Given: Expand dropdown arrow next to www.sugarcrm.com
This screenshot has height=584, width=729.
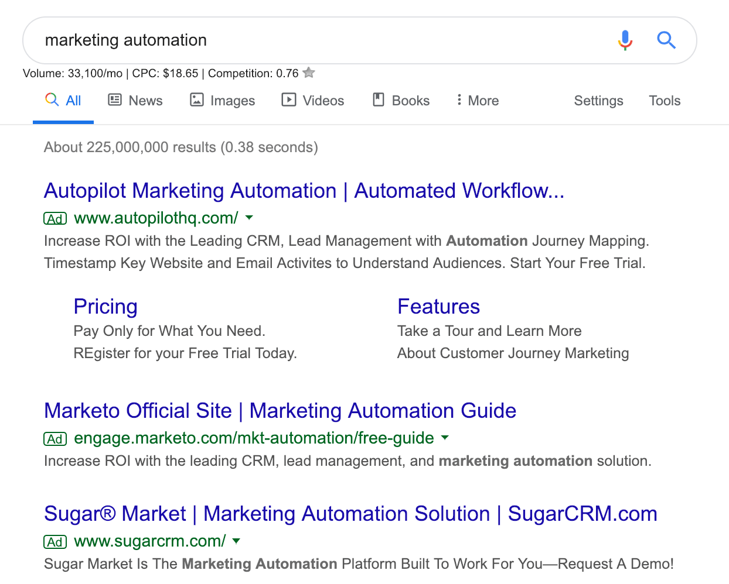Looking at the screenshot, I should [x=236, y=541].
